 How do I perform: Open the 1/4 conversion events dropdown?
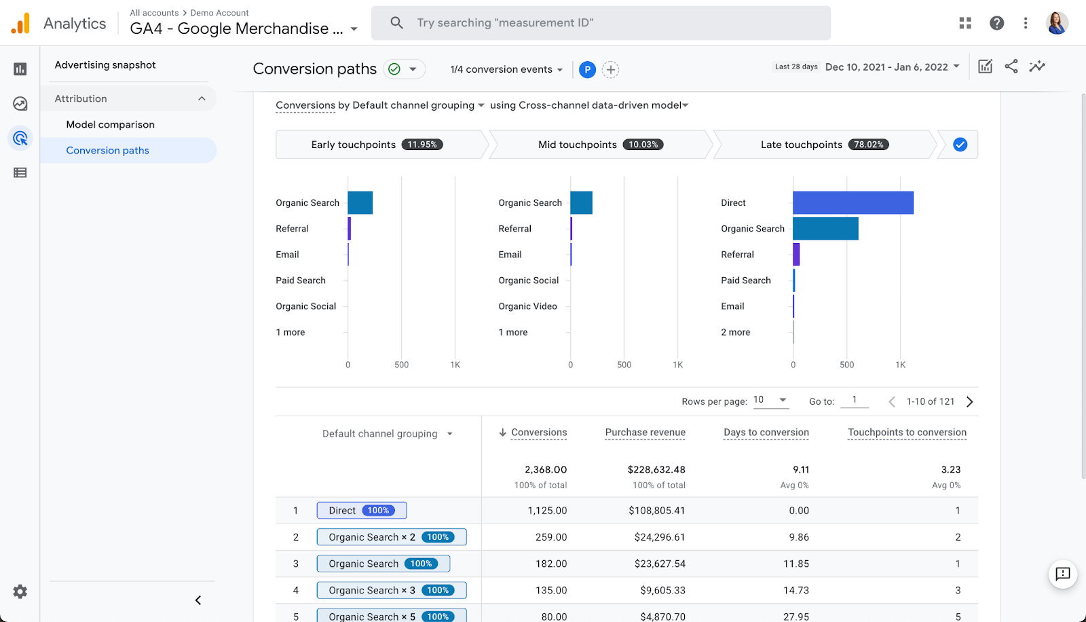506,69
